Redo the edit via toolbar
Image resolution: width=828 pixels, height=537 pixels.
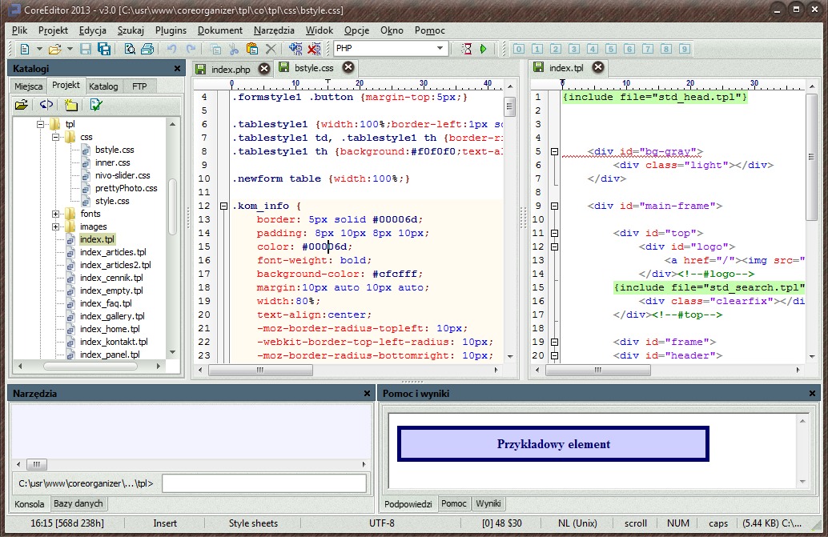(x=191, y=49)
